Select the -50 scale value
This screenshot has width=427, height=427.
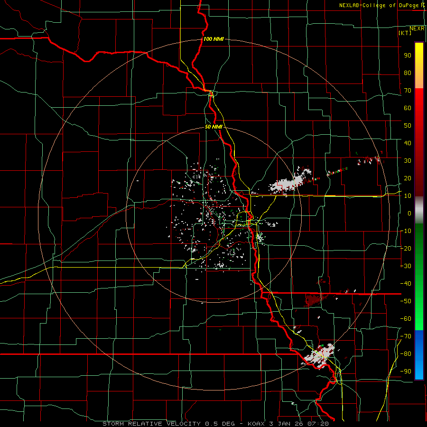tap(406, 301)
